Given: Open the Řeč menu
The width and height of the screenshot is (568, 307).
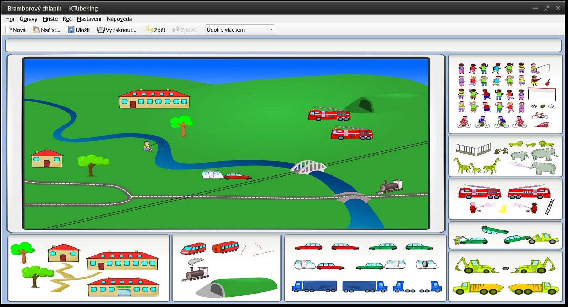Looking at the screenshot, I should (x=67, y=19).
